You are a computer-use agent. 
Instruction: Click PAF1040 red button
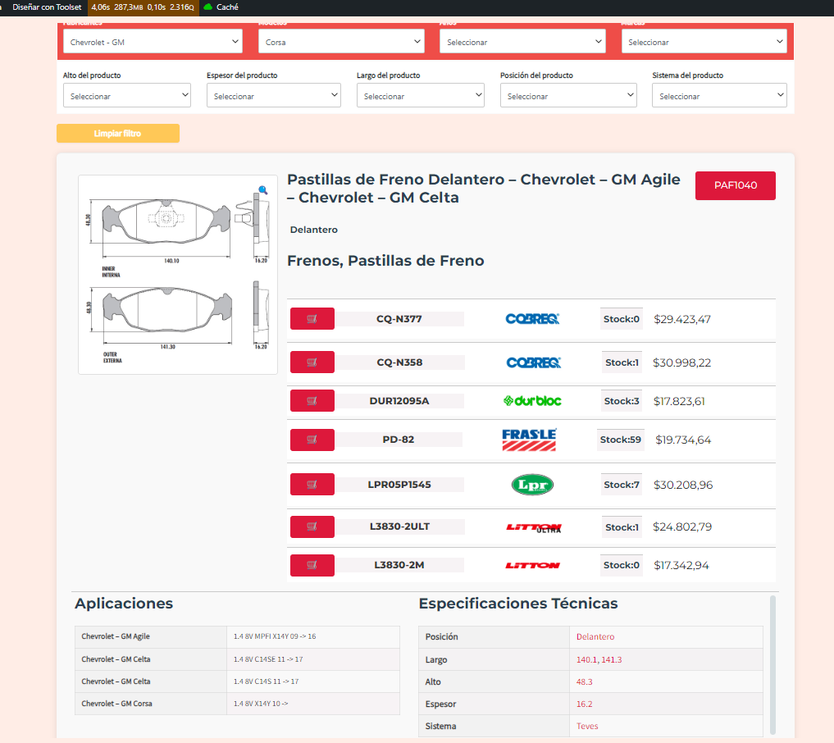click(735, 185)
